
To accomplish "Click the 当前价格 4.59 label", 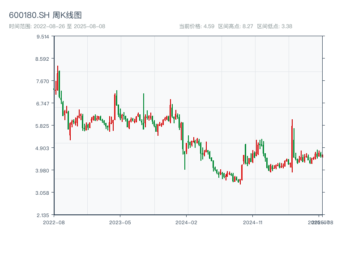I will 197,26.
